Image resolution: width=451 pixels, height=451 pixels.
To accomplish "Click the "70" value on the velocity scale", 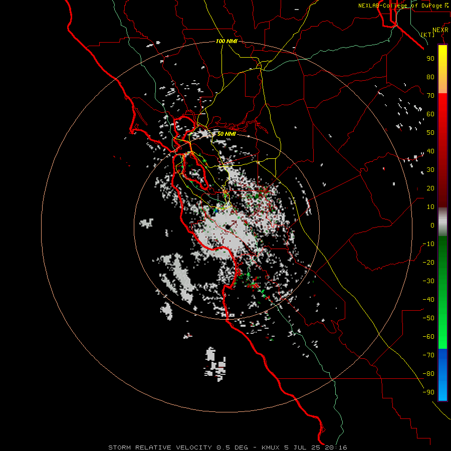I will 430,96.
